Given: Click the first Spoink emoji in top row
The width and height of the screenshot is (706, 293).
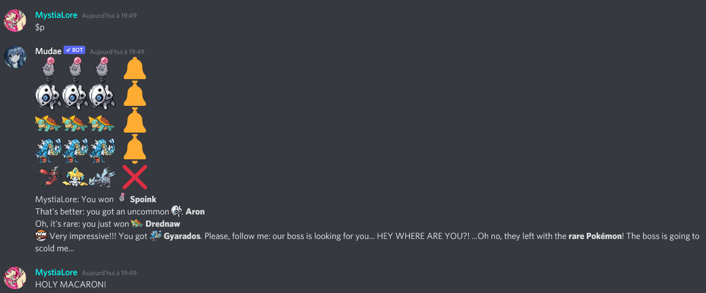Looking at the screenshot, I should click(x=48, y=69).
